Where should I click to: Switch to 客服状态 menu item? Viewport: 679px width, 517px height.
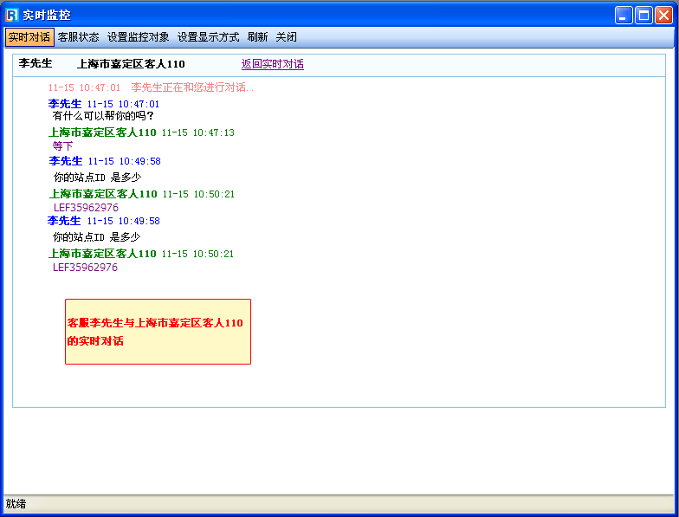[78, 37]
